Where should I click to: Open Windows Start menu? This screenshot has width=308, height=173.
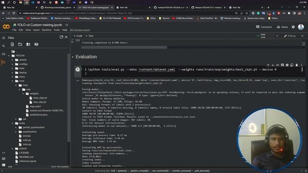coord(3,2)
